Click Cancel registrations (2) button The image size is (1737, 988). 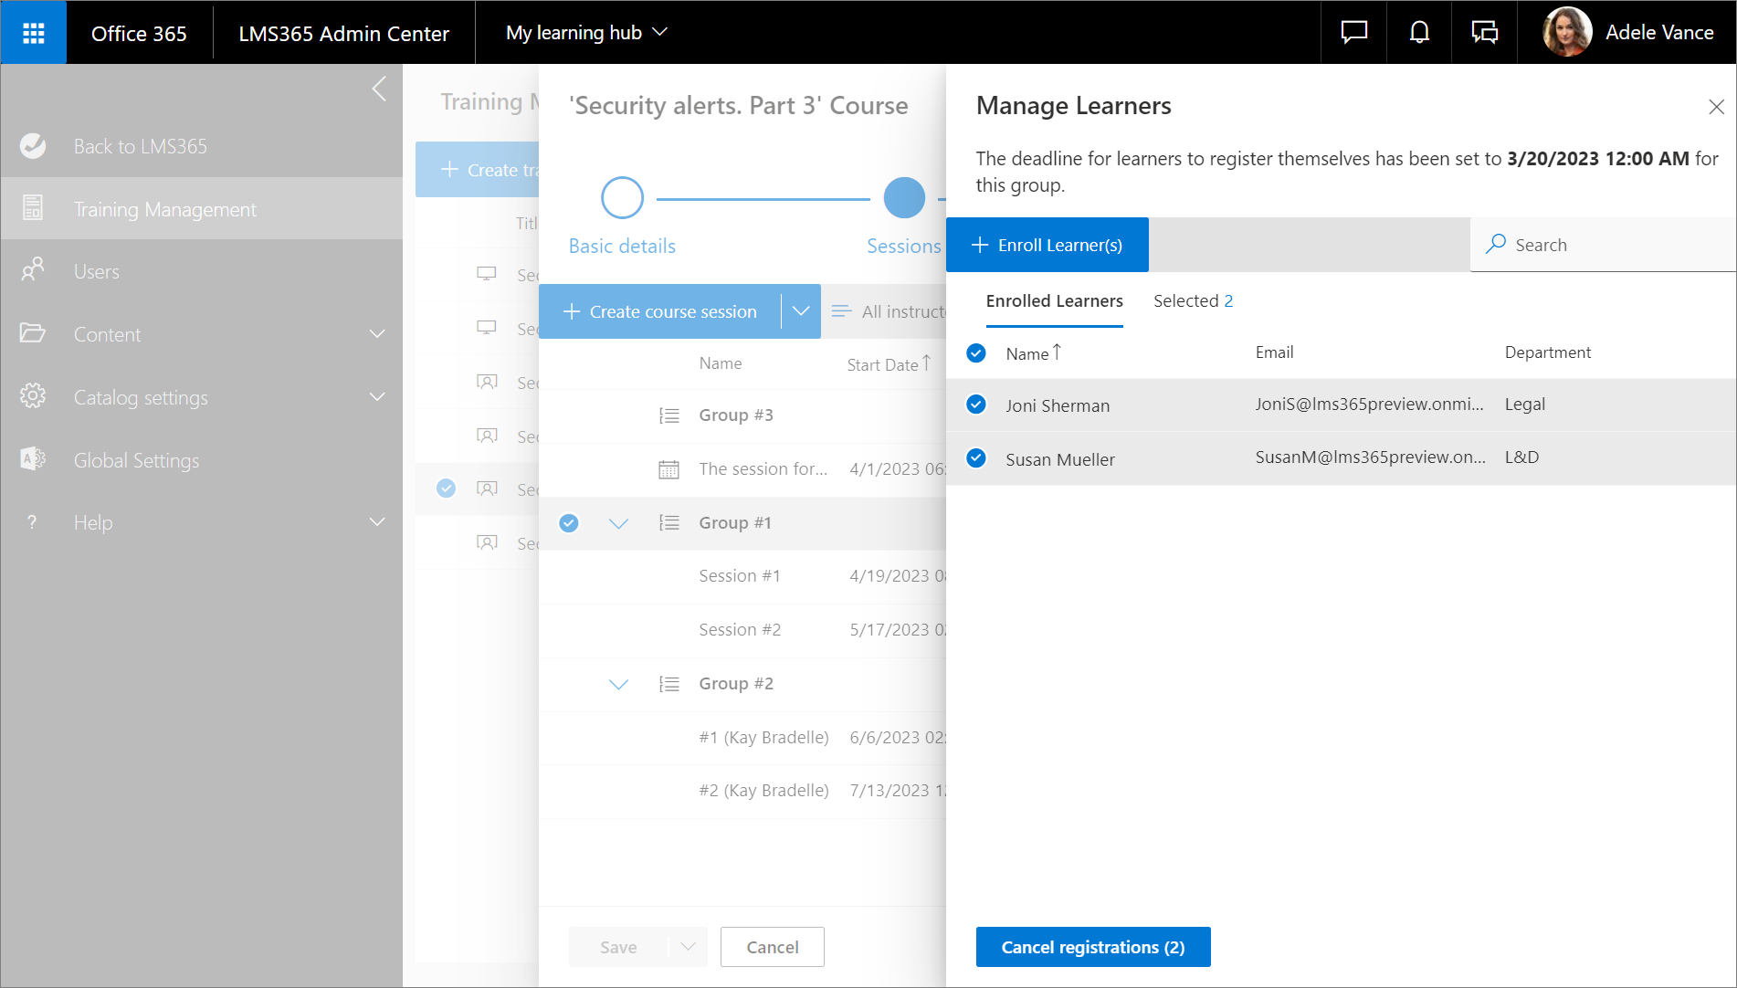point(1093,947)
